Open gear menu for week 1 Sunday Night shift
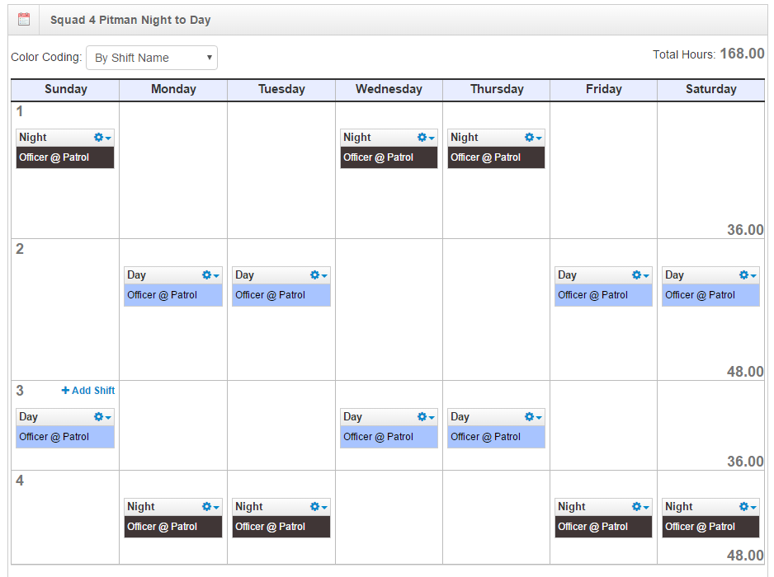 pyautogui.click(x=102, y=138)
